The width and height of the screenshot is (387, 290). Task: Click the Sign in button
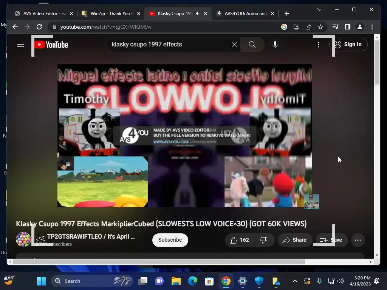[x=348, y=45]
